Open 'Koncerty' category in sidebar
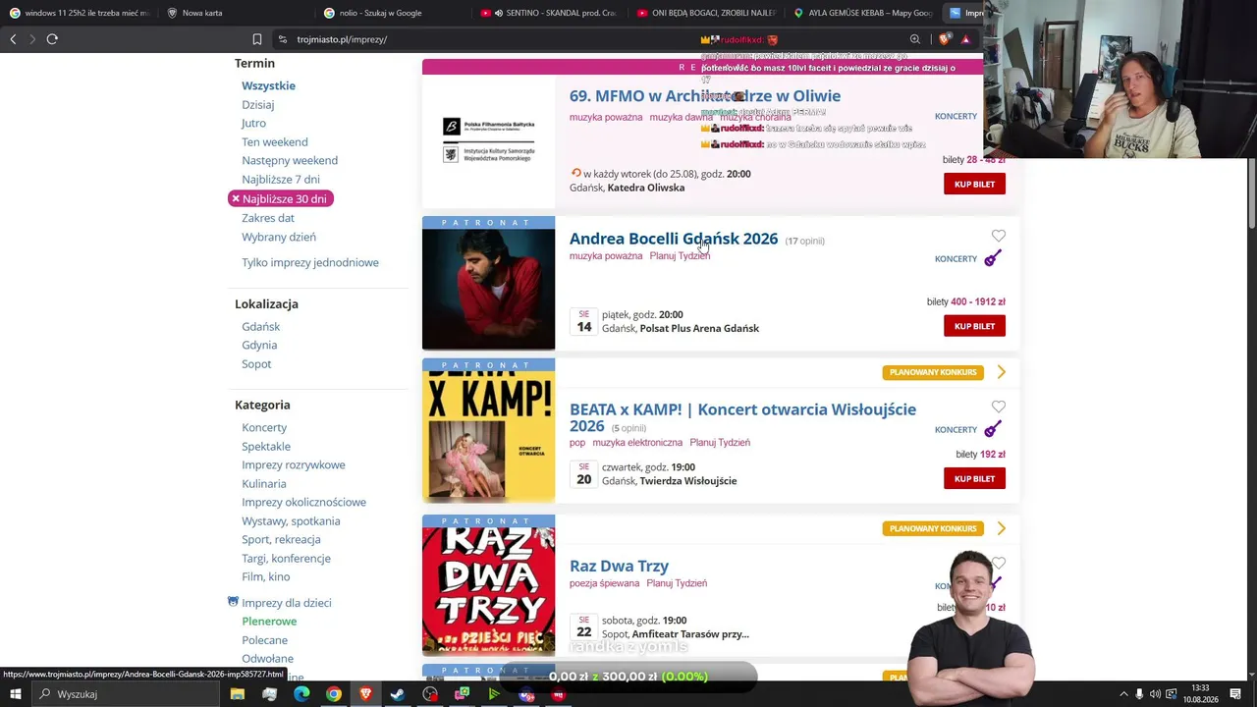Image resolution: width=1257 pixels, height=707 pixels. [264, 428]
